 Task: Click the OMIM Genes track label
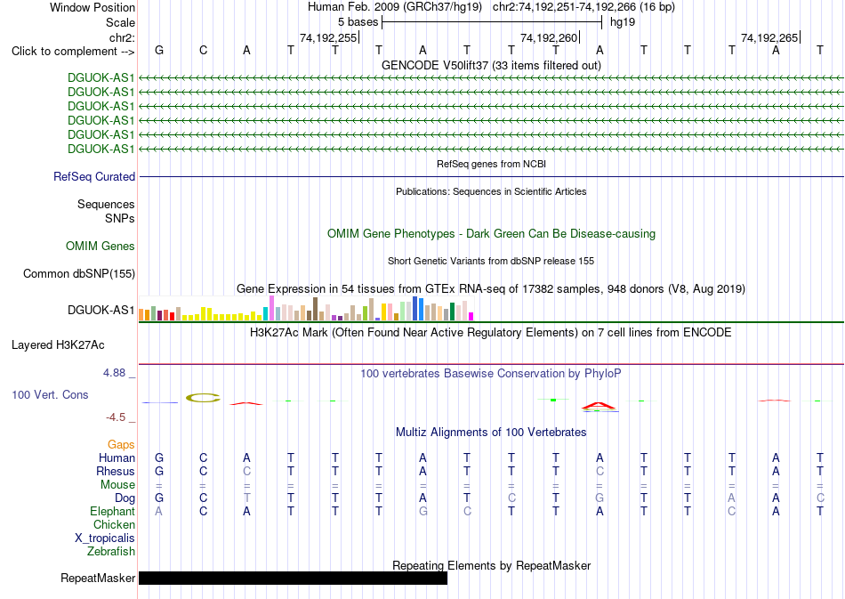point(101,247)
